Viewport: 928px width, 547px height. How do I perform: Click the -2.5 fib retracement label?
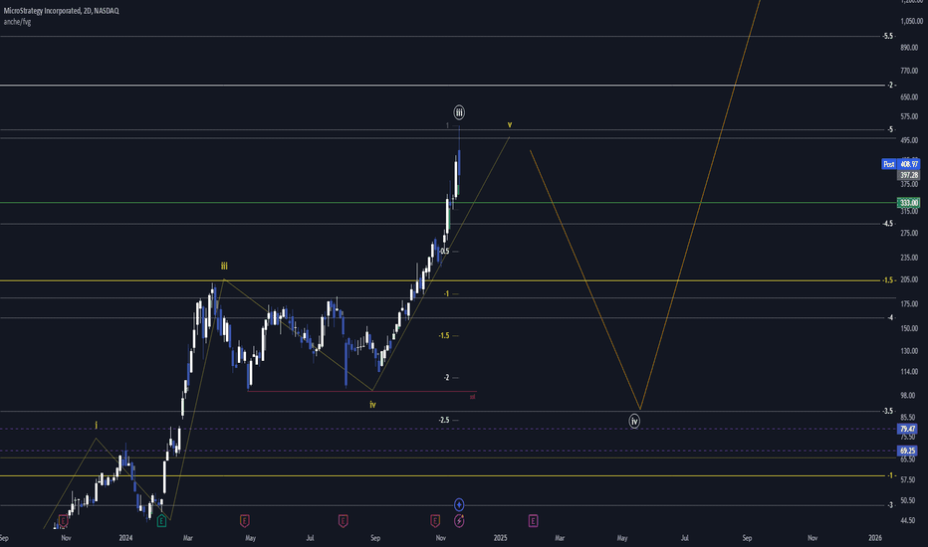tap(444, 420)
